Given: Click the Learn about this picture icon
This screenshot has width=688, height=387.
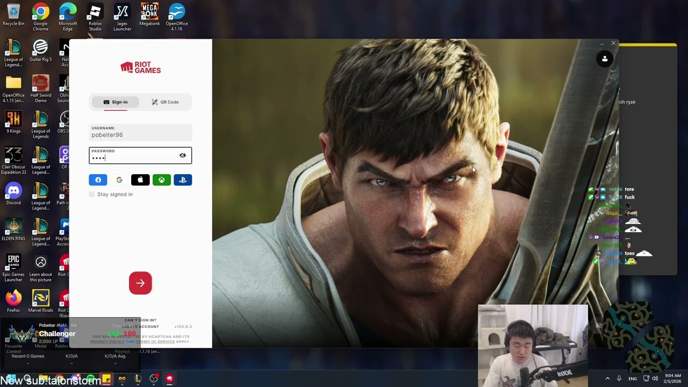Looking at the screenshot, I should coord(40,268).
